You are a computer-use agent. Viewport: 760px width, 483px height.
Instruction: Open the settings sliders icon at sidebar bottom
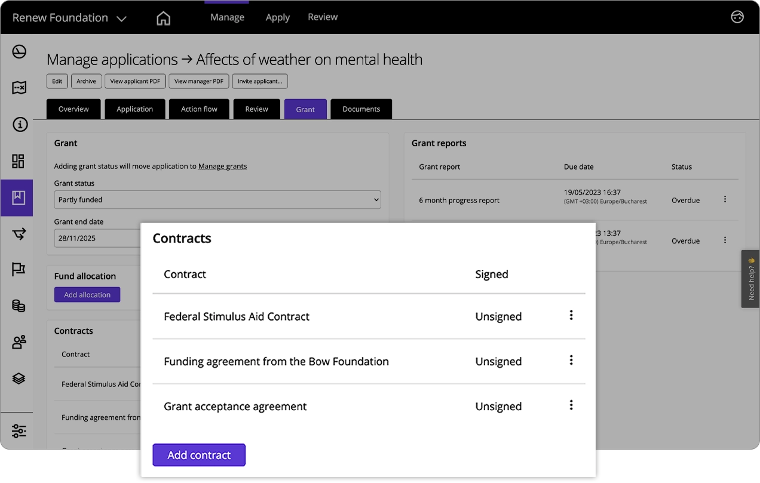18,430
